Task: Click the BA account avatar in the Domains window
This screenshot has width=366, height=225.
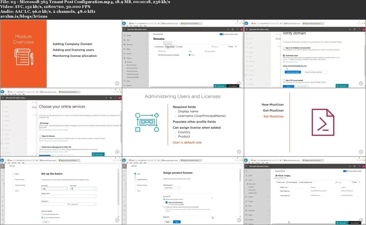Action: [242, 29]
